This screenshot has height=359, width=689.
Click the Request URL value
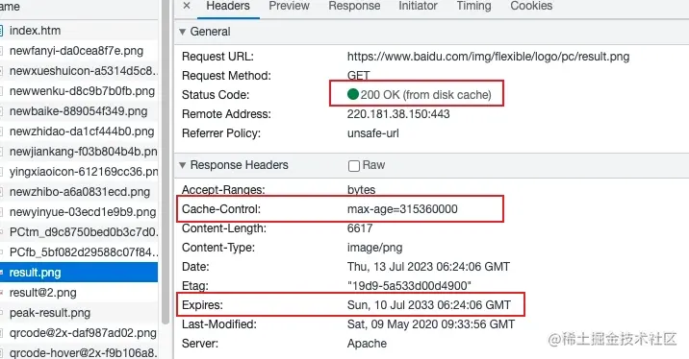pyautogui.click(x=488, y=57)
